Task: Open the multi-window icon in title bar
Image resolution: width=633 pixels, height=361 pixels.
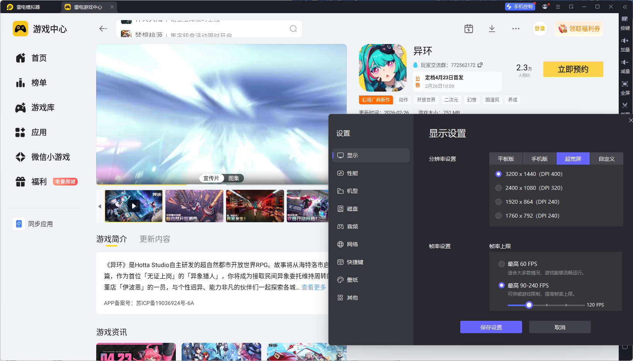Action: click(x=571, y=7)
